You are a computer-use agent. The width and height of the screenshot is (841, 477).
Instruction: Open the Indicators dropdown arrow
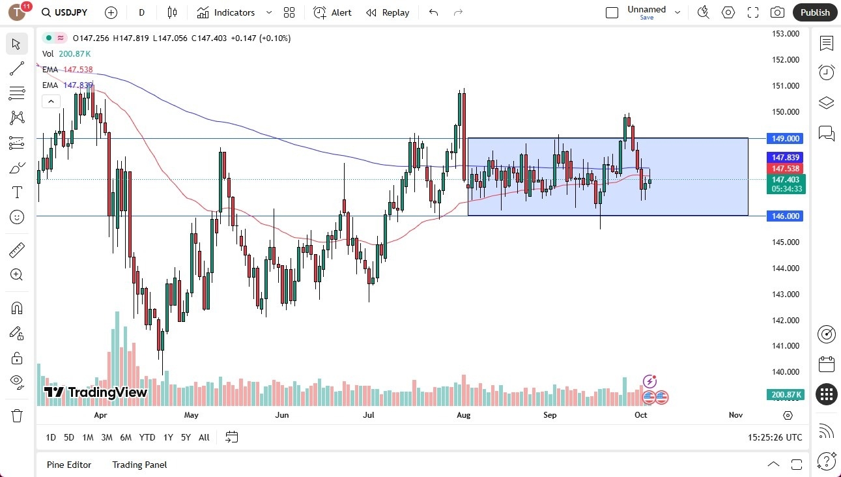(x=268, y=12)
